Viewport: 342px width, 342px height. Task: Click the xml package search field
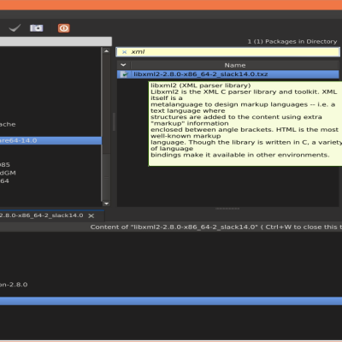[227, 52]
